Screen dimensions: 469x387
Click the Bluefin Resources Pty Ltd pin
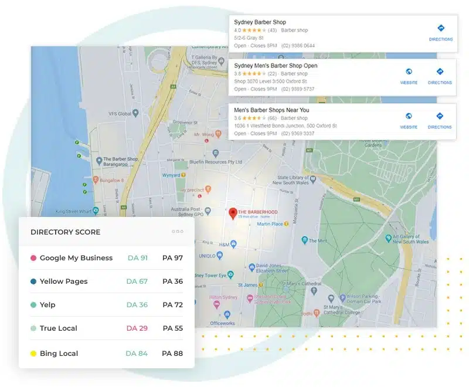click(216, 154)
